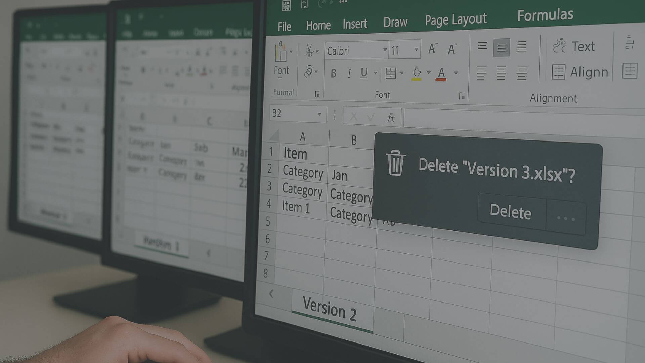Toggle middle align highlighted icon

pyautogui.click(x=501, y=47)
